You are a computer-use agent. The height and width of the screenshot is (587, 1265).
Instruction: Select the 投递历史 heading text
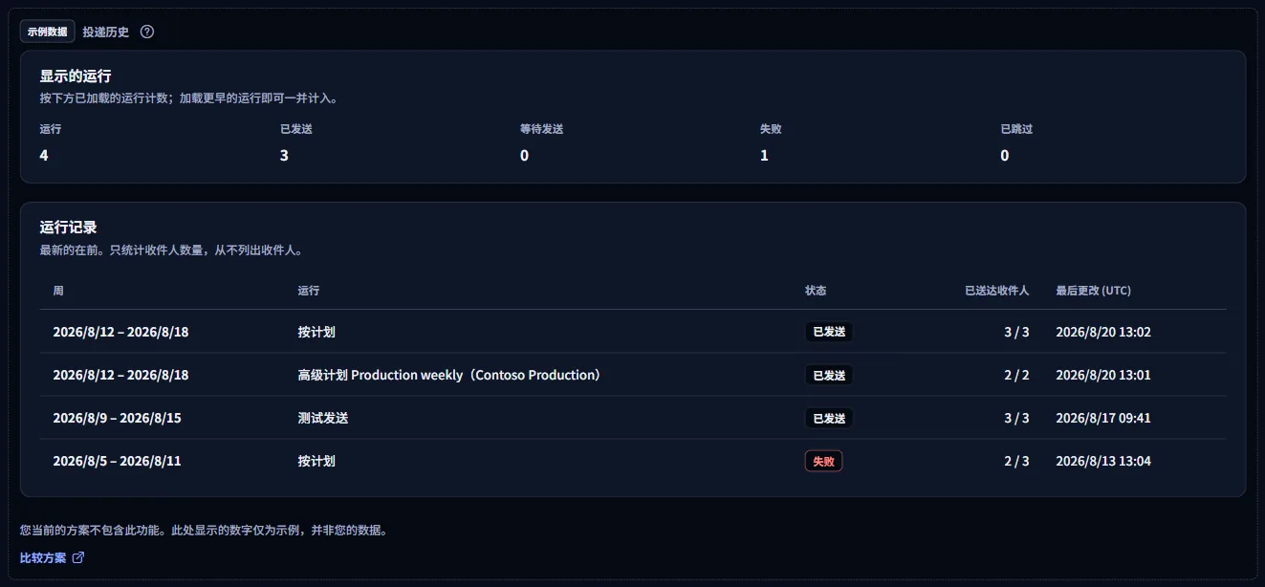pyautogui.click(x=106, y=32)
